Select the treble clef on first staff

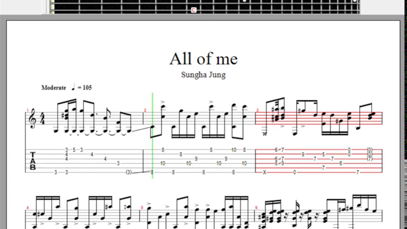point(32,118)
